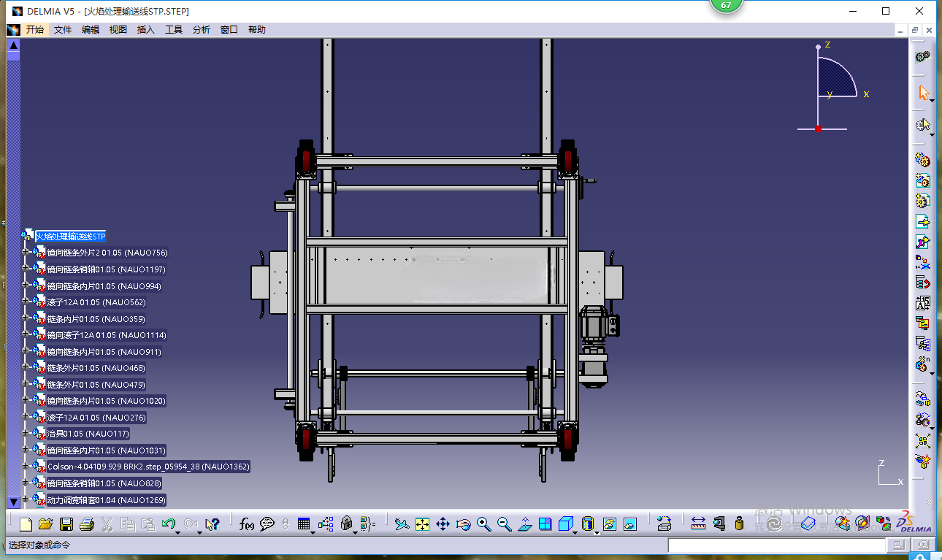This screenshot has height=560, width=942.
Task: Click the Save floppy disk icon
Action: click(66, 523)
